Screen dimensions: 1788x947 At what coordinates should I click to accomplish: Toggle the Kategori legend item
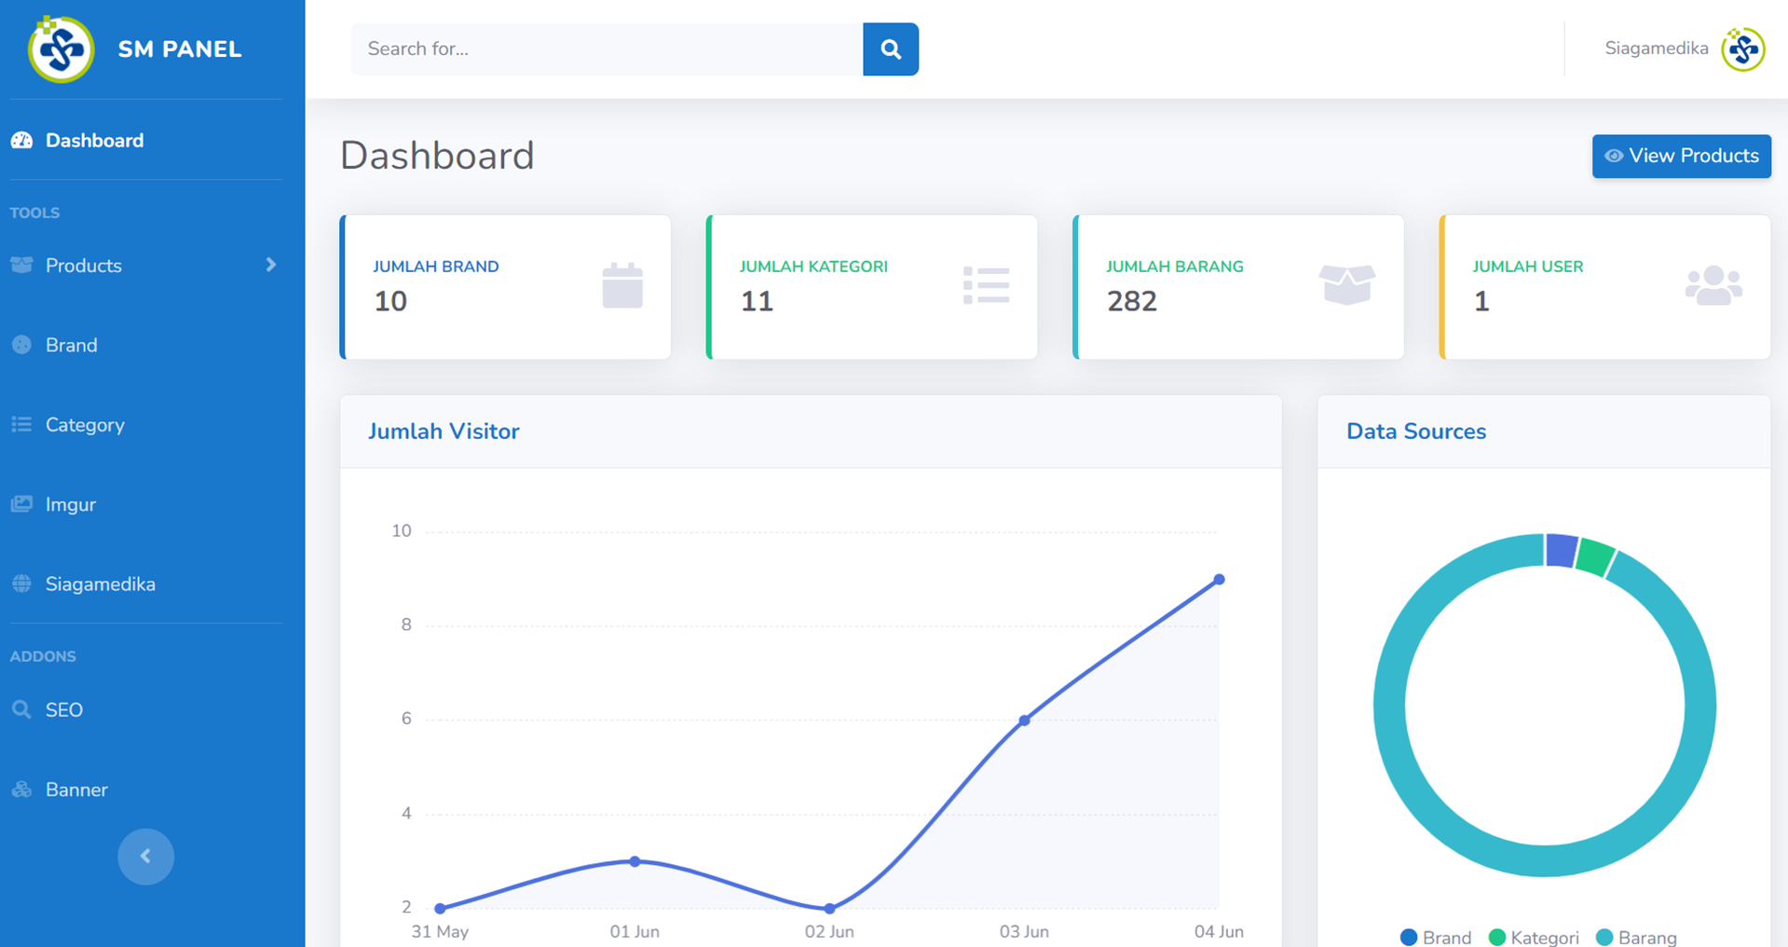(x=1534, y=937)
